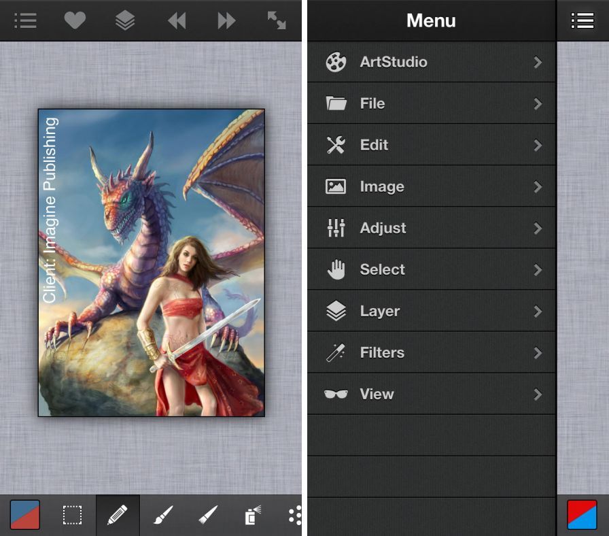609x536 pixels.
Task: Select the wet paintbrush tool
Action: tap(207, 516)
